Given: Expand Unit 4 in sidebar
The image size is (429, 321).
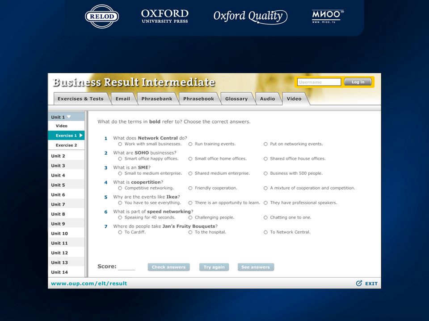Looking at the screenshot, I should [x=66, y=175].
